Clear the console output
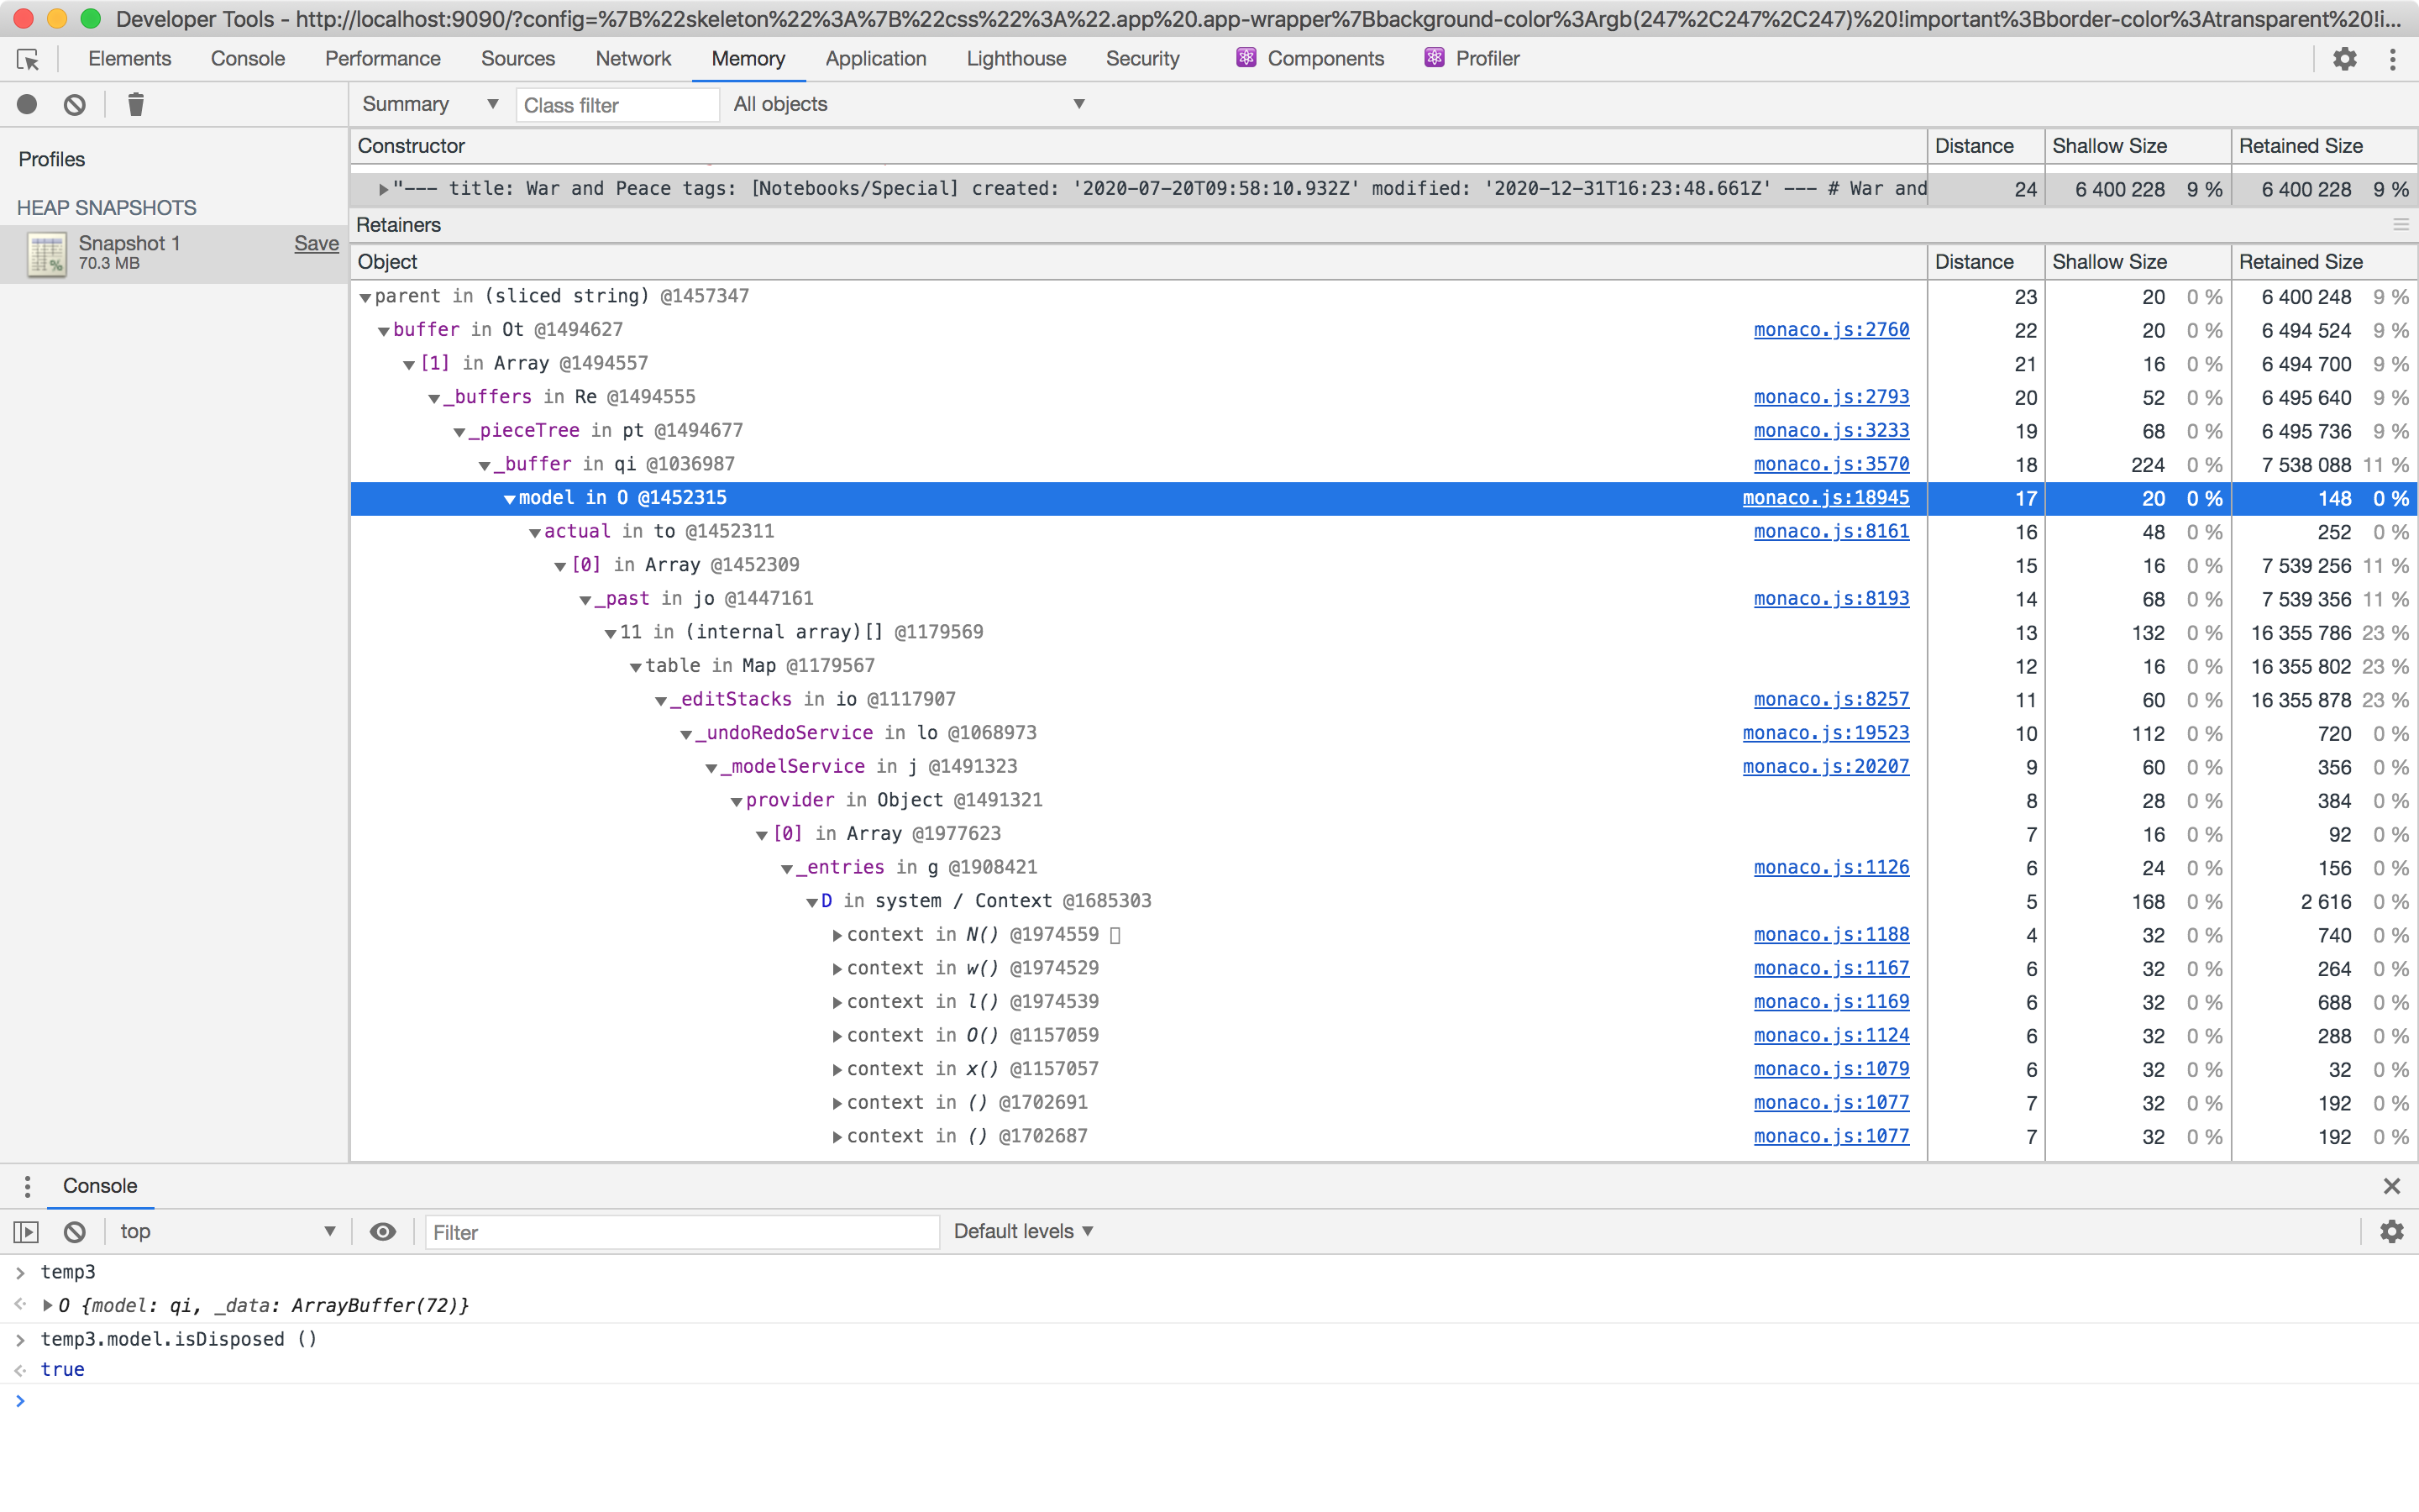 pos(75,1231)
